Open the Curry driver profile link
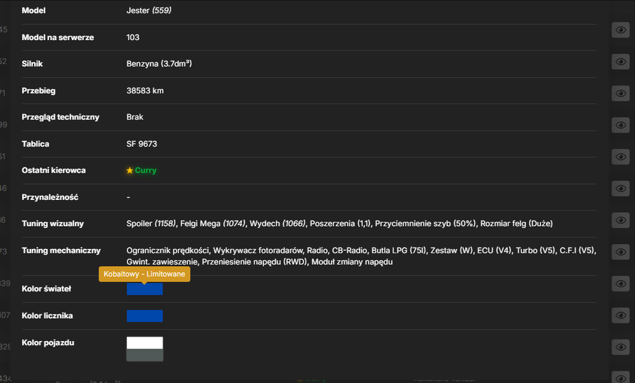Image resolution: width=635 pixels, height=383 pixels. click(x=145, y=170)
